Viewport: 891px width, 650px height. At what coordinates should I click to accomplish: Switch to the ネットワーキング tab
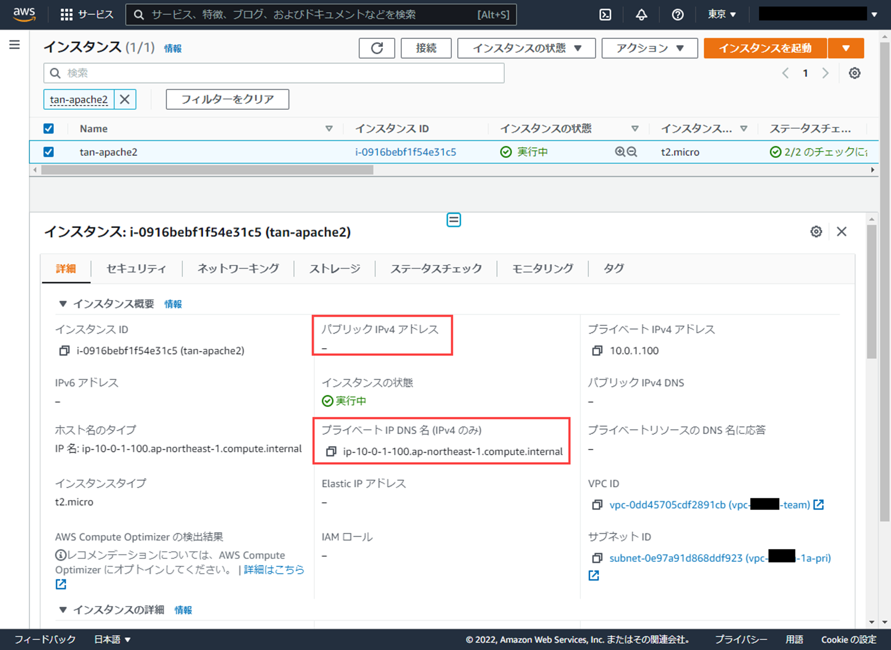point(238,269)
